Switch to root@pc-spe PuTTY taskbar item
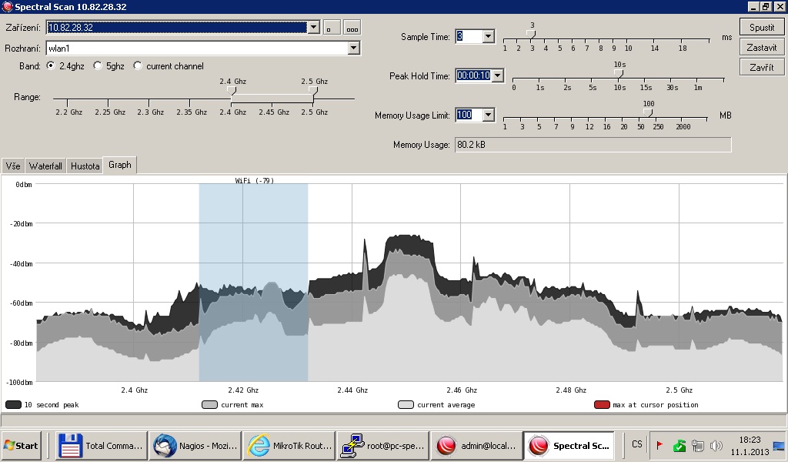 click(x=383, y=445)
